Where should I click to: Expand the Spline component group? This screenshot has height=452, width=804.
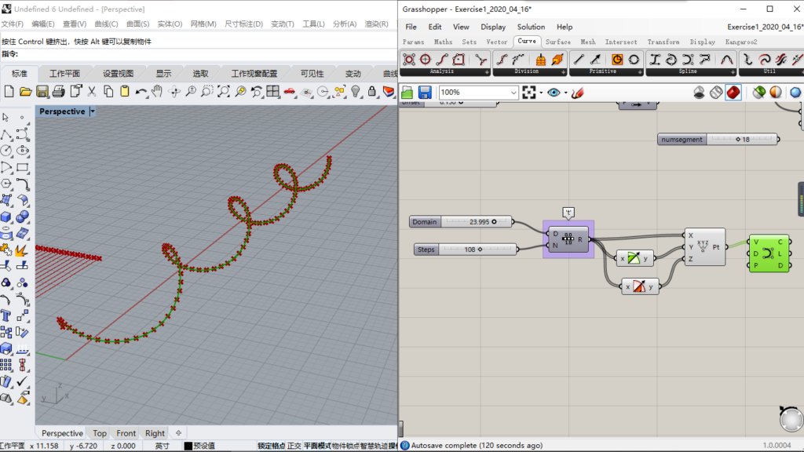pyautogui.click(x=733, y=72)
